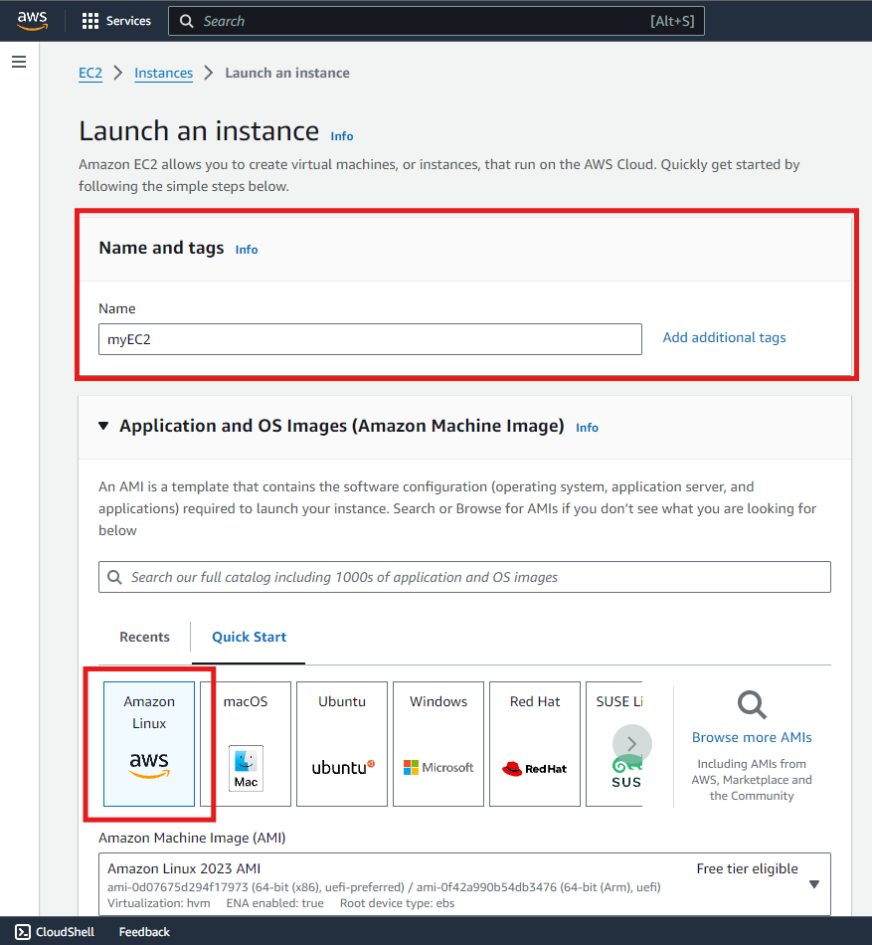Switch to the Recents tab
This screenshot has height=945, width=872.
[144, 637]
